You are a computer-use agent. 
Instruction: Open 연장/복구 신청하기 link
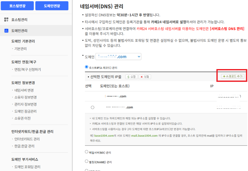pyautogui.click(x=28, y=69)
